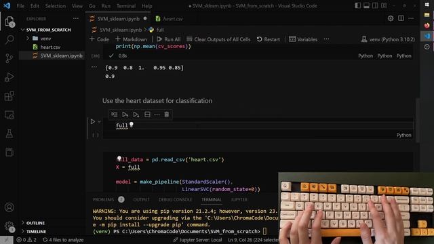This screenshot has height=244, width=434.
Task: Click Run All in notebook toolbar
Action: click(x=169, y=39)
